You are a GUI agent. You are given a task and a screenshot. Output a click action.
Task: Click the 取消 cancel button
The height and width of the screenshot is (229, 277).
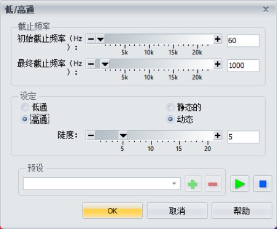pos(177,211)
